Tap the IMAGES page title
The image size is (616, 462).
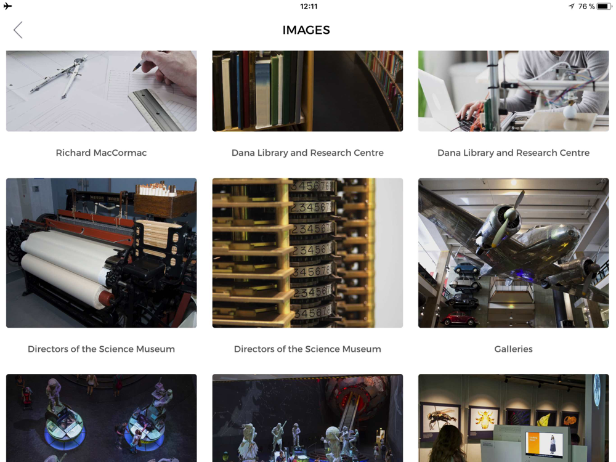[306, 30]
